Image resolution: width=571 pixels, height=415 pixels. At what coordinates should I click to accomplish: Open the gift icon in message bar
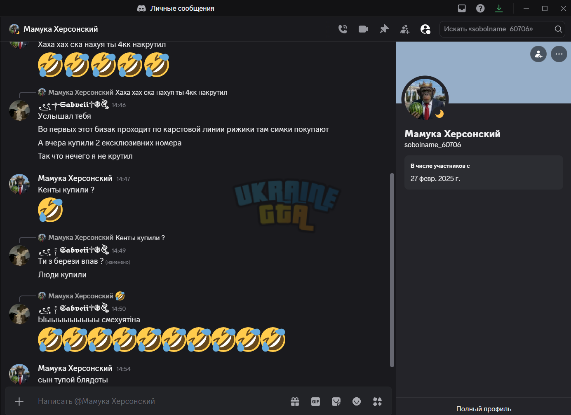click(295, 401)
